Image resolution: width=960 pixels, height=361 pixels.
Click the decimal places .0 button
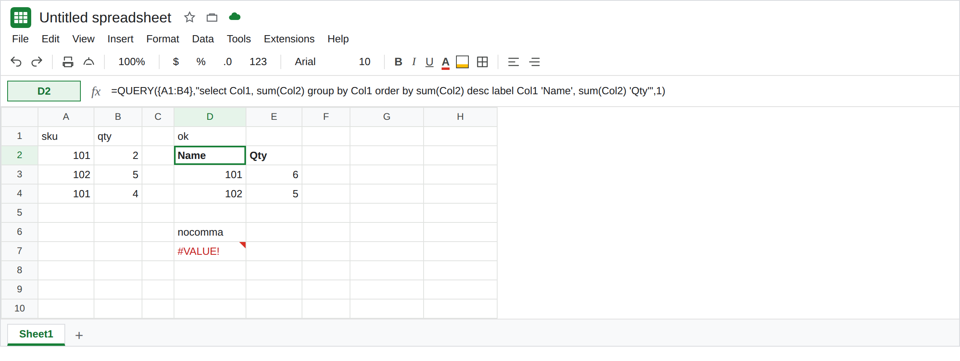coord(228,62)
